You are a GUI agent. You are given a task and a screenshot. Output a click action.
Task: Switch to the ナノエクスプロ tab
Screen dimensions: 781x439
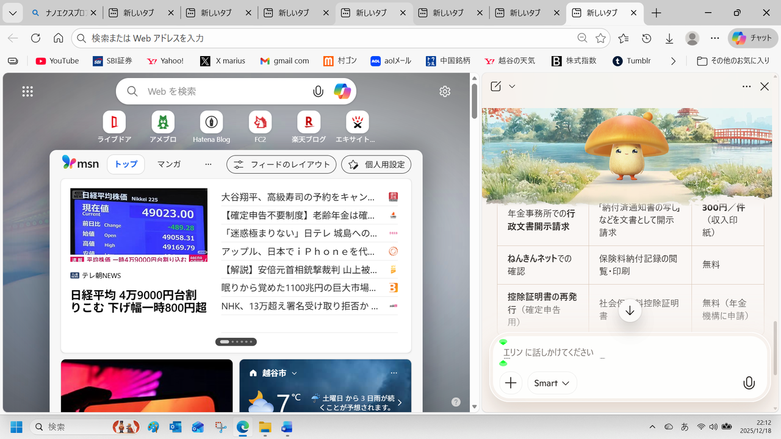tap(62, 13)
